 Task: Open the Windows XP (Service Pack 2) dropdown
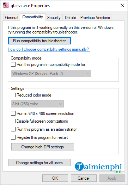51,74
